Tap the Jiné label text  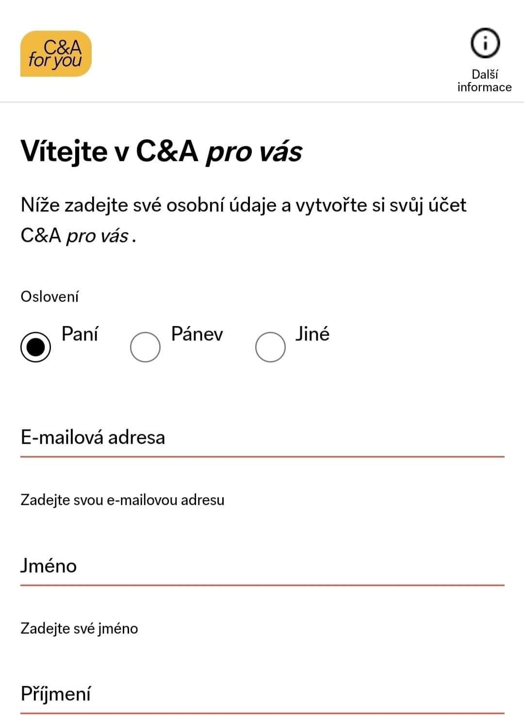pyautogui.click(x=312, y=334)
